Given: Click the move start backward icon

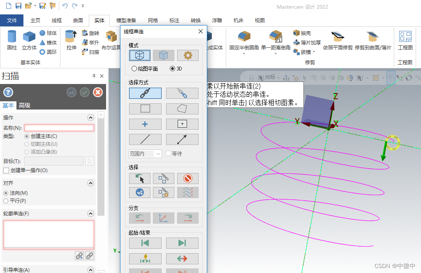Looking at the screenshot, I should click(x=145, y=243).
